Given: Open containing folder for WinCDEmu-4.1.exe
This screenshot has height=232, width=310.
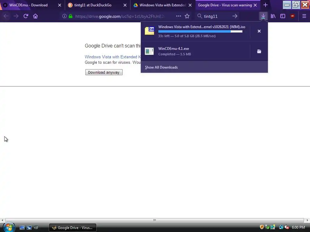Looking at the screenshot, I should click(x=259, y=51).
